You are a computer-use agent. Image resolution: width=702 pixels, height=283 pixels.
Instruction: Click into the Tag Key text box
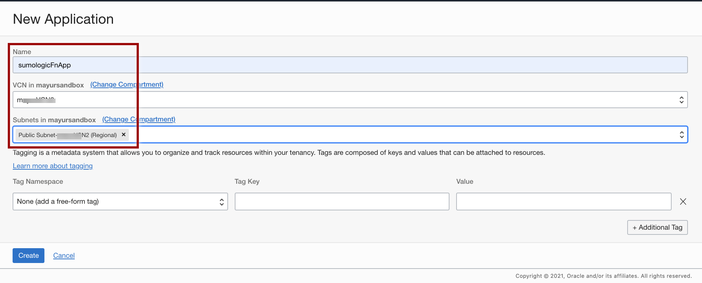click(x=342, y=202)
